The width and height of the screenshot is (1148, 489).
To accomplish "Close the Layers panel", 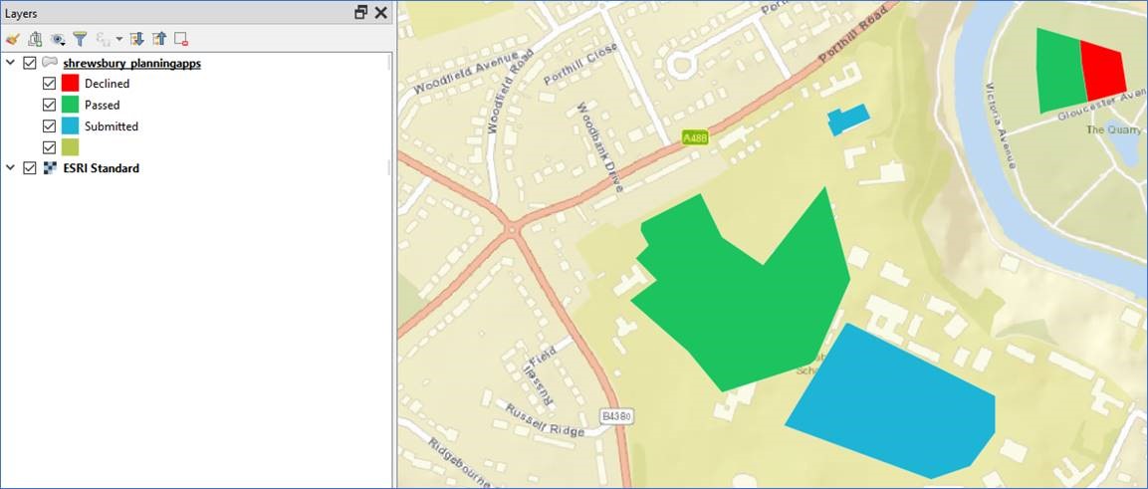I will click(380, 12).
